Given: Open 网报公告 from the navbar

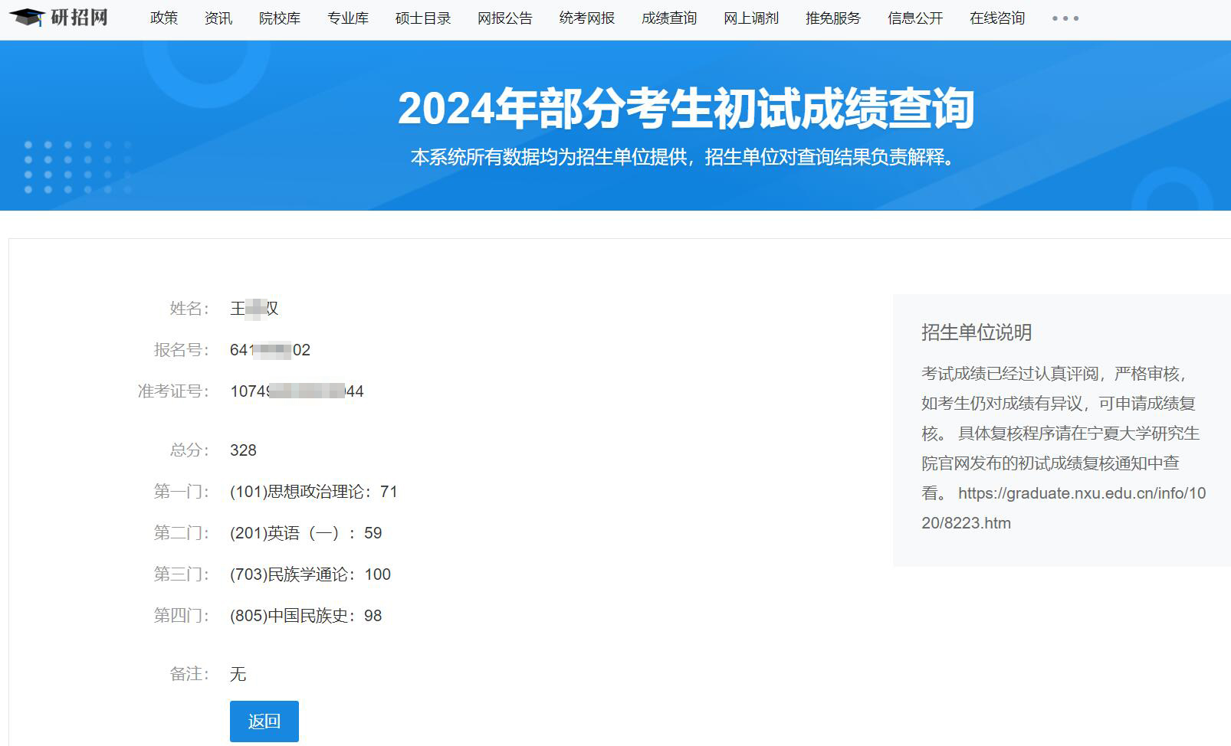Looking at the screenshot, I should [x=505, y=18].
